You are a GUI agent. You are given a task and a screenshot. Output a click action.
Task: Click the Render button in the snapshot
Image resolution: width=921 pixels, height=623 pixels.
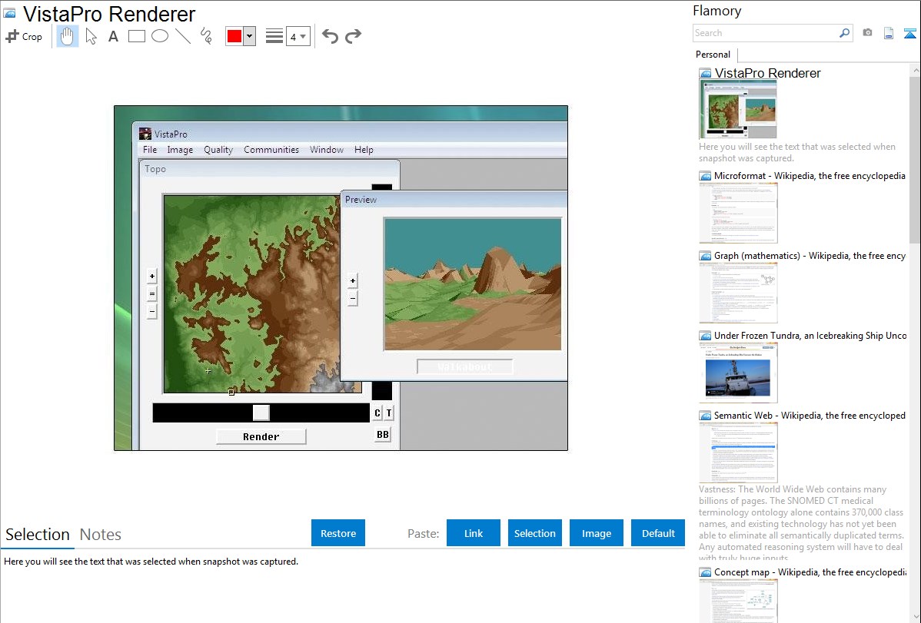[x=261, y=437]
